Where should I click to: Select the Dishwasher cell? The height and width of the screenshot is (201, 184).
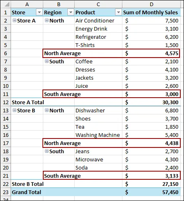98,110
